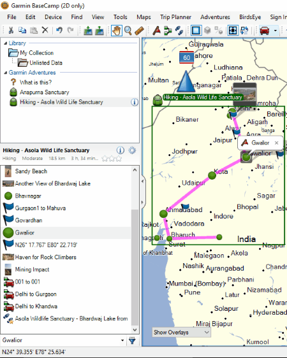The width and height of the screenshot is (287, 358).
Task: Select the Pan hand tool
Action: pyautogui.click(x=117, y=31)
